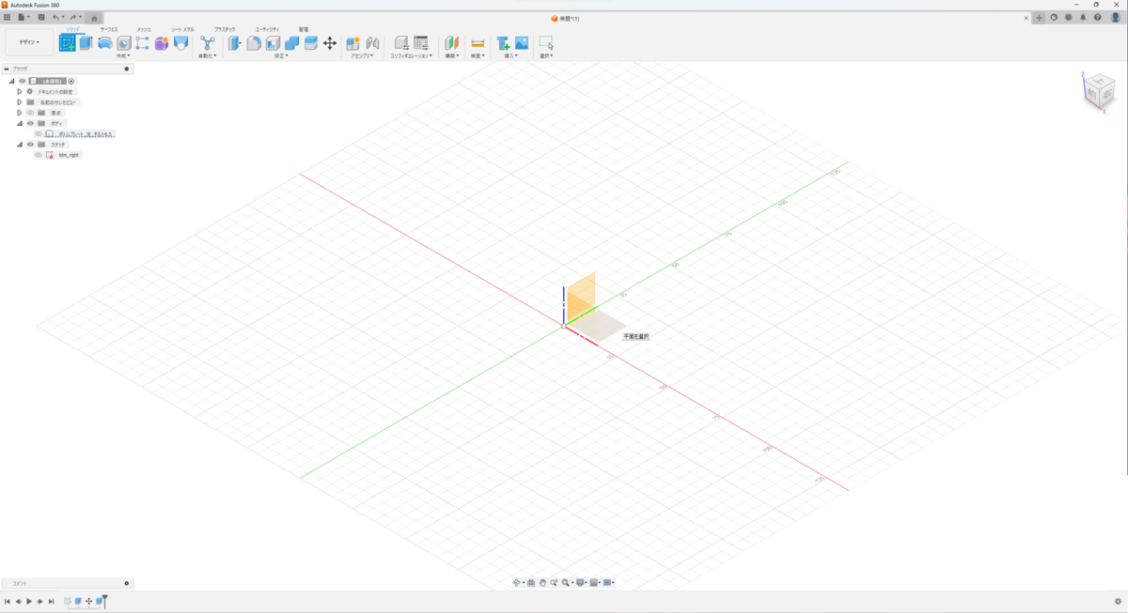The height and width of the screenshot is (613, 1128).
Task: Switch to the 管理 tab
Action: coord(304,29)
